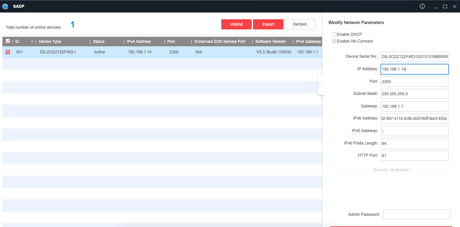Click into the IP Address field
The width and height of the screenshot is (460, 227).
pyautogui.click(x=414, y=69)
